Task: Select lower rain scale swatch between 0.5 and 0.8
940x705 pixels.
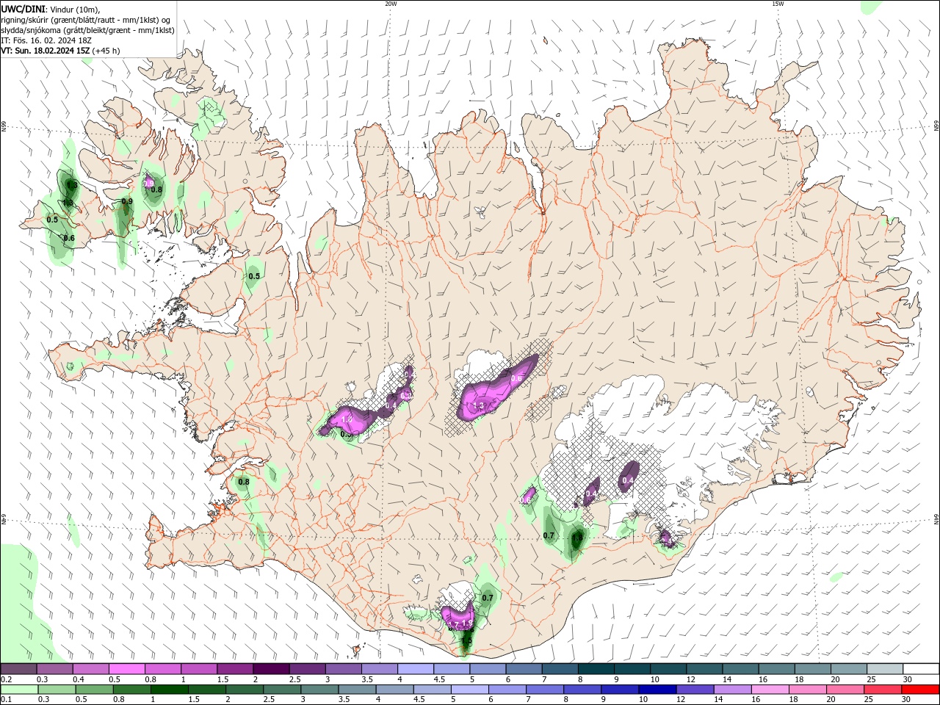Action: (x=94, y=690)
